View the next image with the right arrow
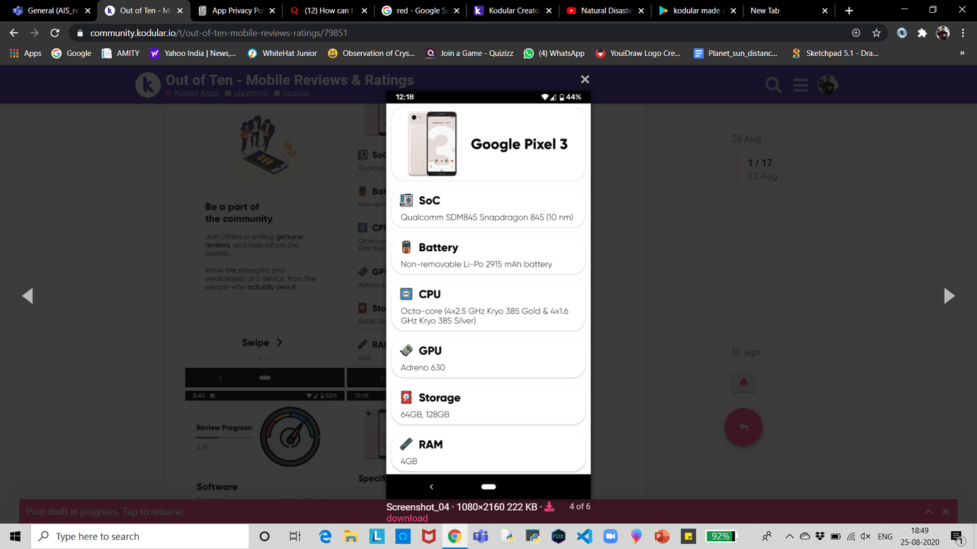 coord(949,296)
